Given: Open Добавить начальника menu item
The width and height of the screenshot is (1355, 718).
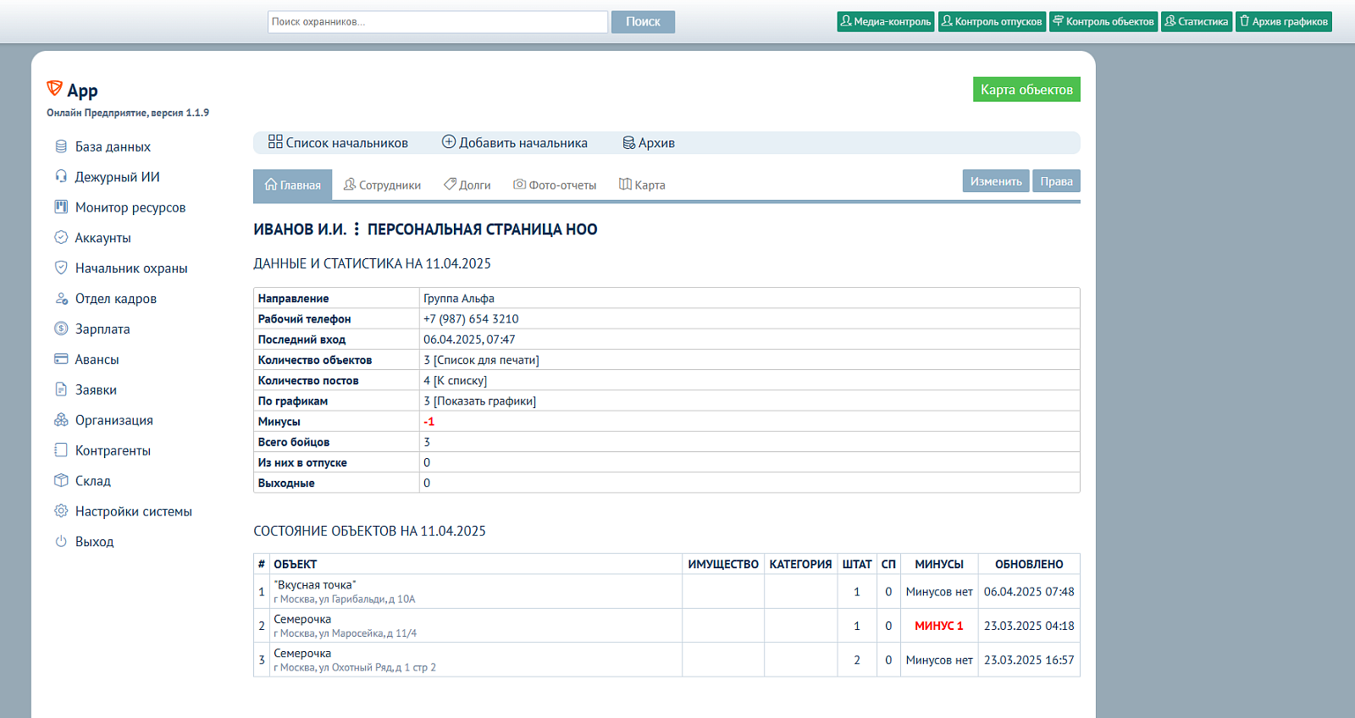Looking at the screenshot, I should 515,143.
